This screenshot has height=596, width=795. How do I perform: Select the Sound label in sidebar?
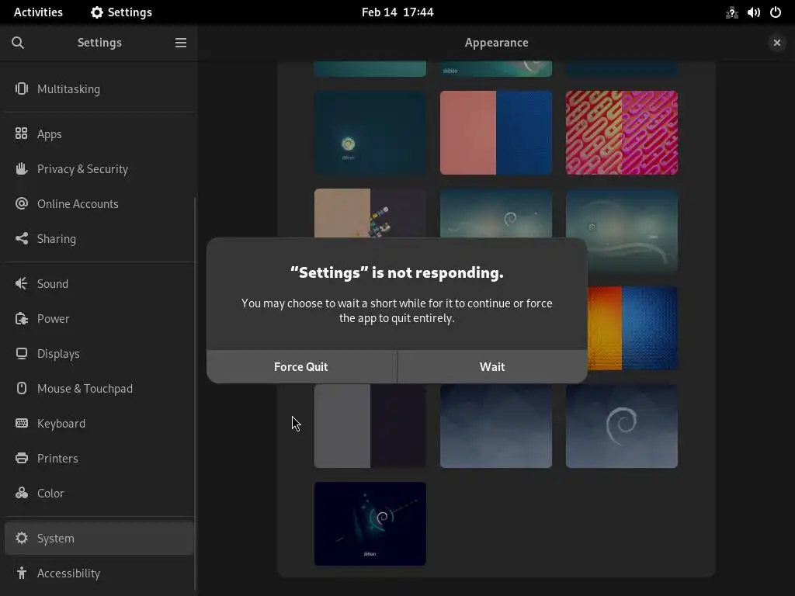(52, 284)
